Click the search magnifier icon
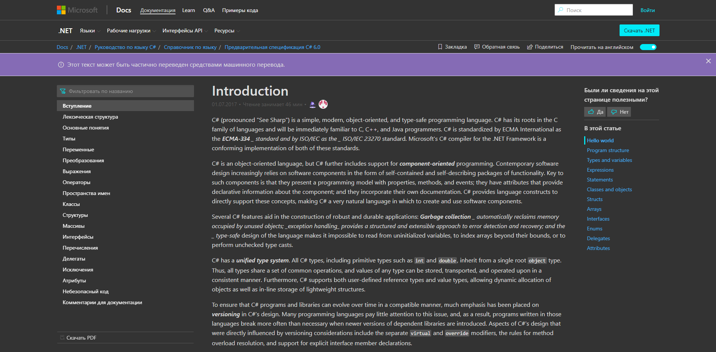 point(561,10)
